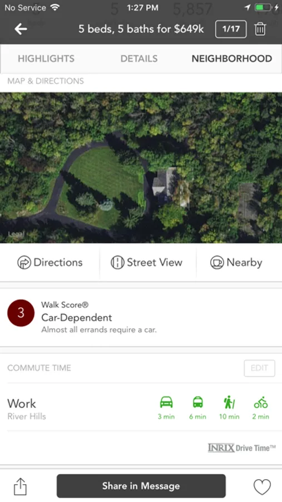Select the Neighborhood tab
The image size is (282, 502).
pyautogui.click(x=232, y=59)
